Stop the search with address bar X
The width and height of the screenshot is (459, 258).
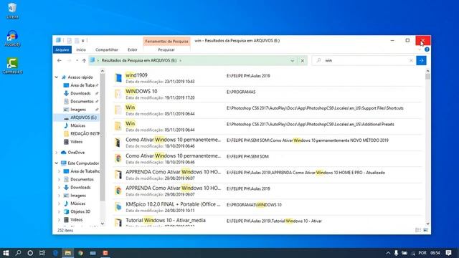[303, 61]
